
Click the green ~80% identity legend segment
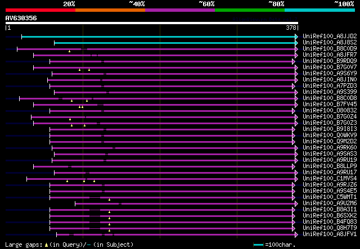pos(250,10)
